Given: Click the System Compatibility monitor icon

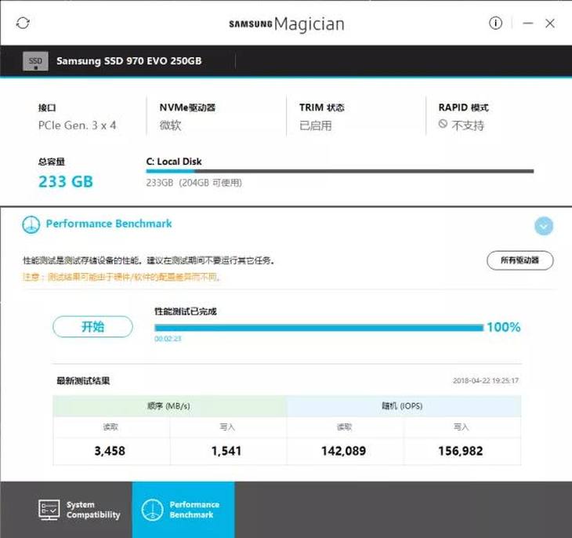Looking at the screenshot, I should click(49, 510).
